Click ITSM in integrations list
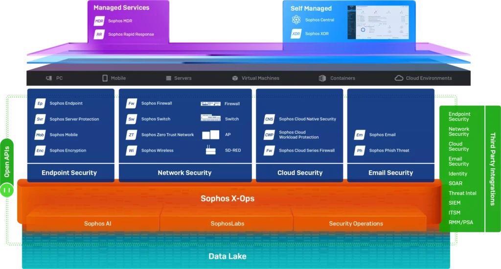Image resolution: width=501 pixels, height=269 pixels. (455, 213)
